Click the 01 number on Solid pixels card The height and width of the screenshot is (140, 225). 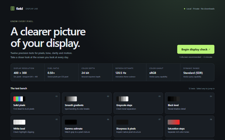click(57, 96)
